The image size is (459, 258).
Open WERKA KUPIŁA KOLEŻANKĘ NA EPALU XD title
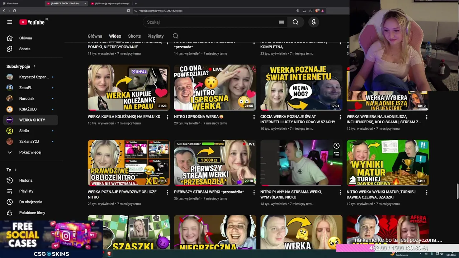[x=124, y=116]
